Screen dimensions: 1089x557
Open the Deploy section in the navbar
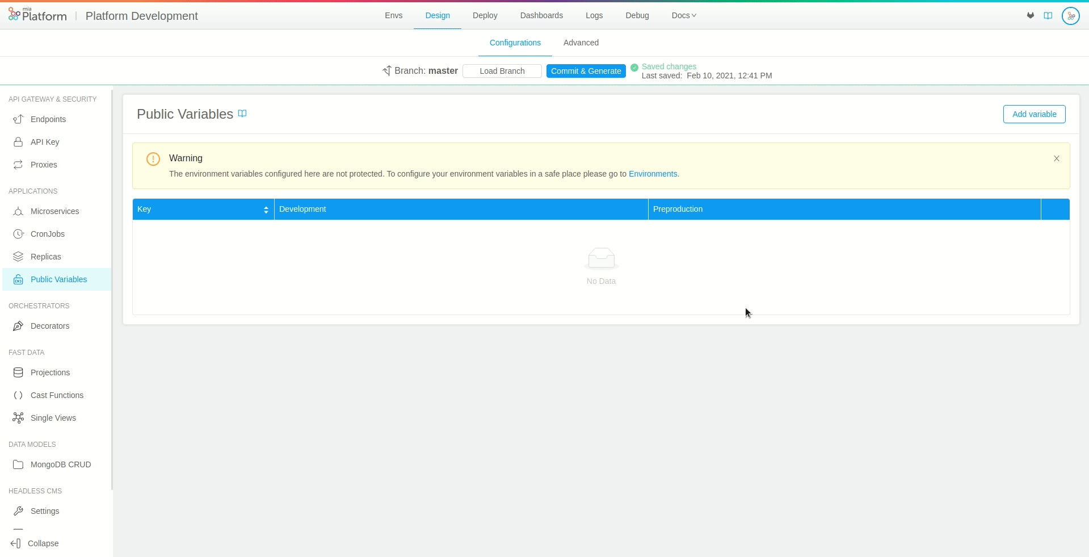coord(485,15)
